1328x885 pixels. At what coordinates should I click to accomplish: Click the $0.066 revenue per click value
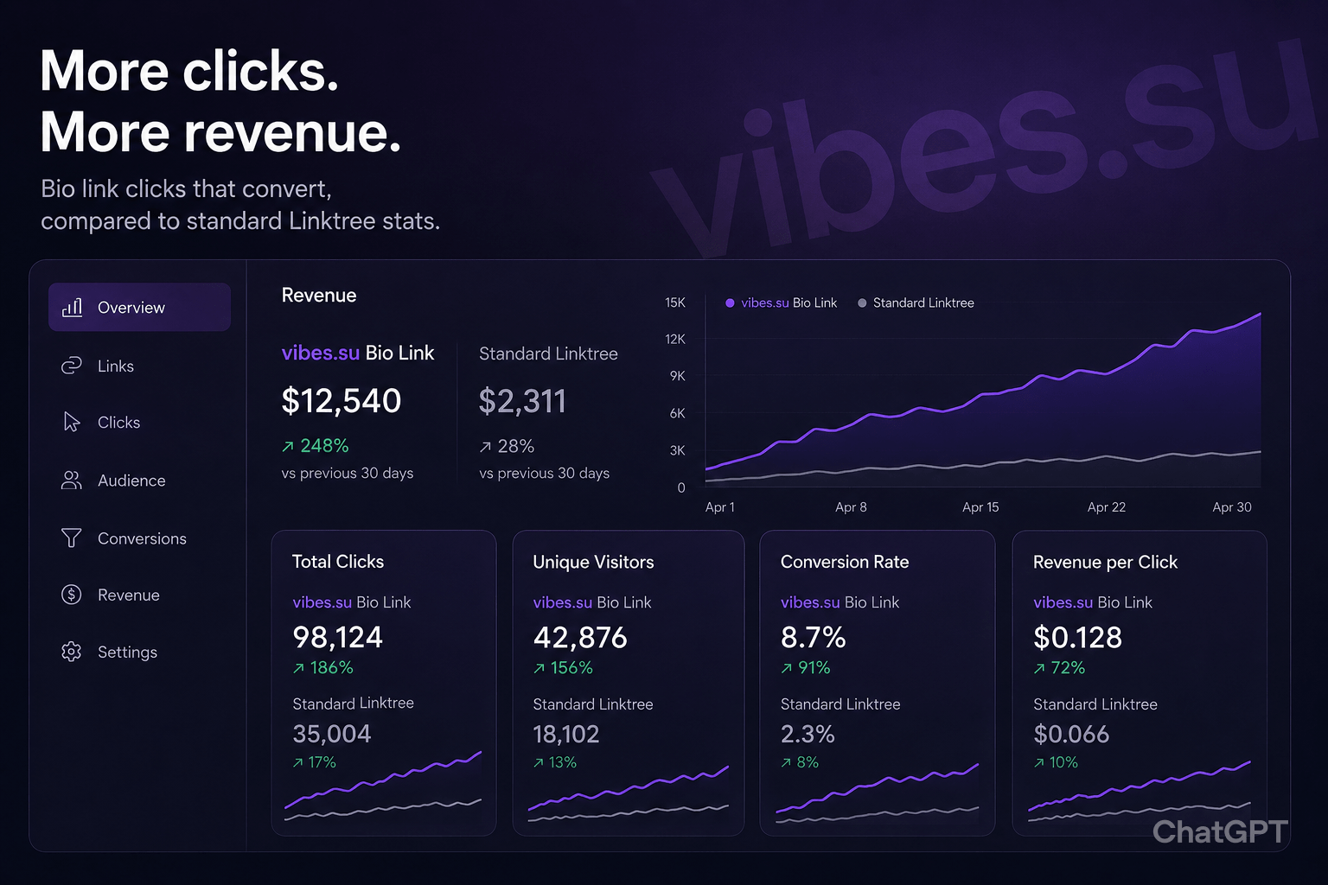[x=1071, y=734]
